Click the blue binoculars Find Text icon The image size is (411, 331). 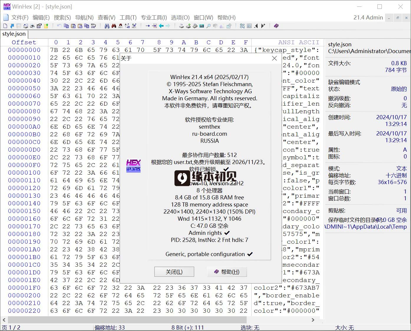coord(107,26)
